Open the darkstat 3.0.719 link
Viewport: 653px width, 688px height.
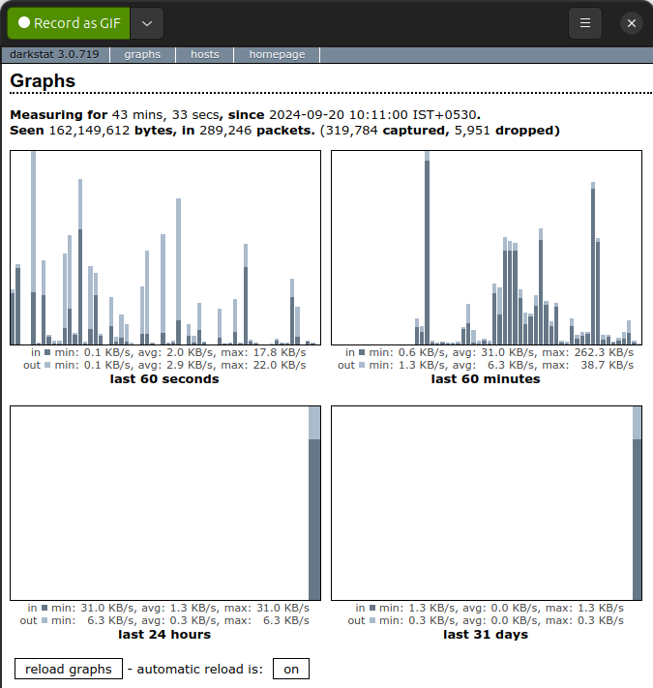point(54,54)
